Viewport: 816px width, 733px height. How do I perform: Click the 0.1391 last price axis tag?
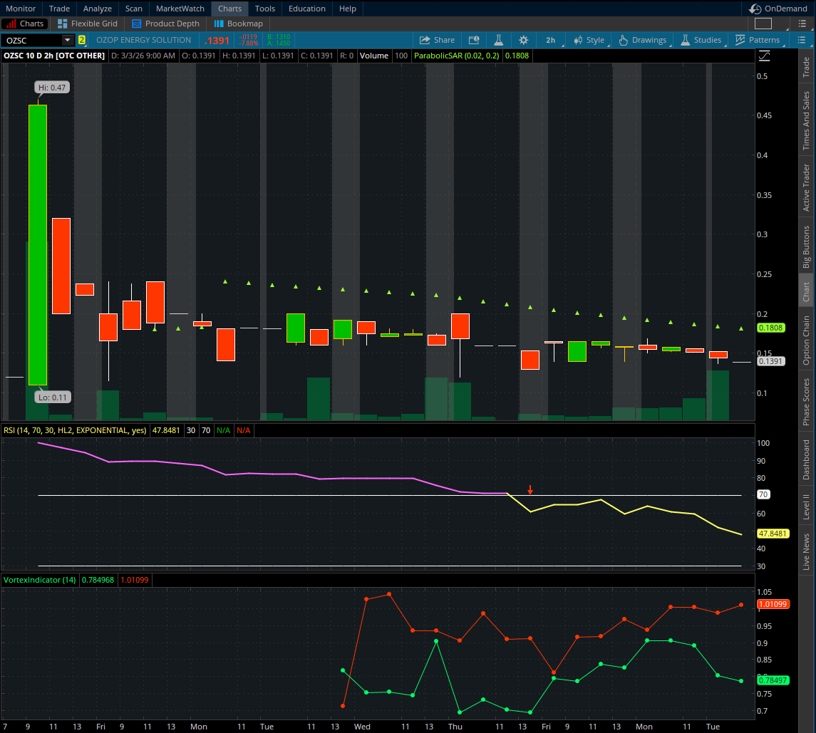(x=770, y=361)
